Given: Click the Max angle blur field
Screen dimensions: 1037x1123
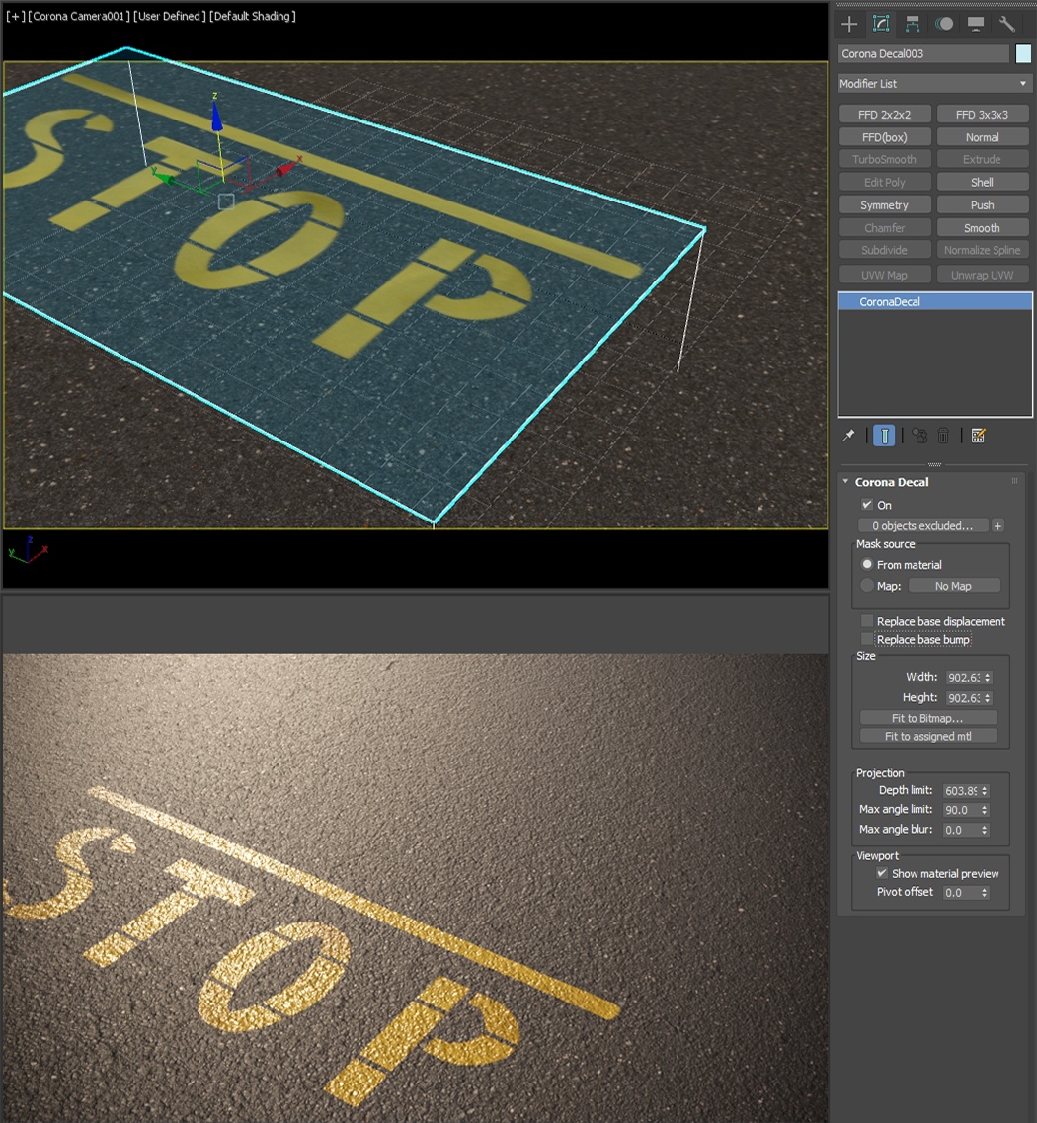Looking at the screenshot, I should pyautogui.click(x=960, y=830).
